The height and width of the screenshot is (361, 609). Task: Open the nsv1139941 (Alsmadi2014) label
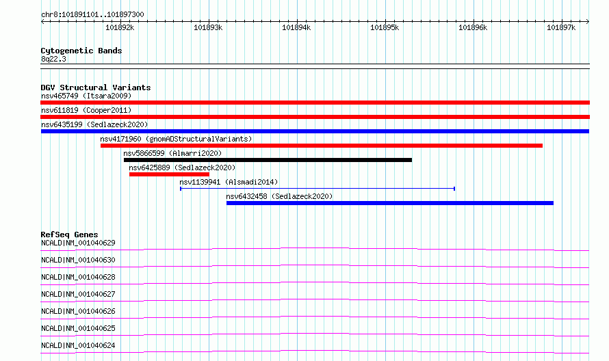(x=229, y=182)
